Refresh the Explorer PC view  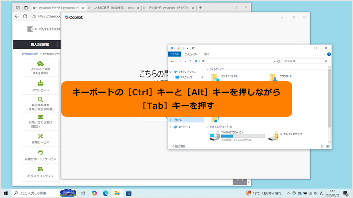279,61
